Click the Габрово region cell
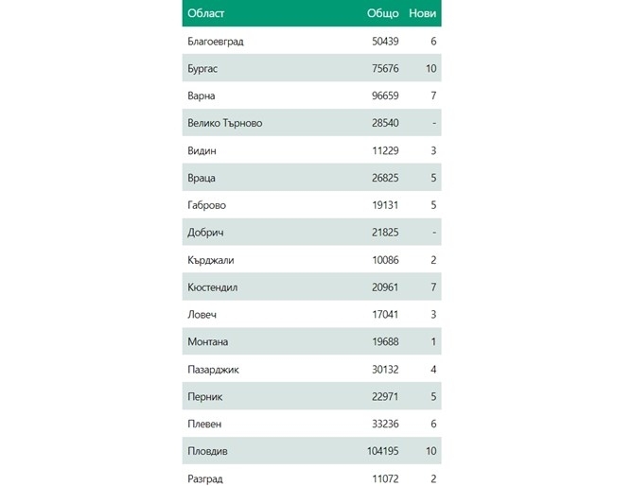 point(207,205)
